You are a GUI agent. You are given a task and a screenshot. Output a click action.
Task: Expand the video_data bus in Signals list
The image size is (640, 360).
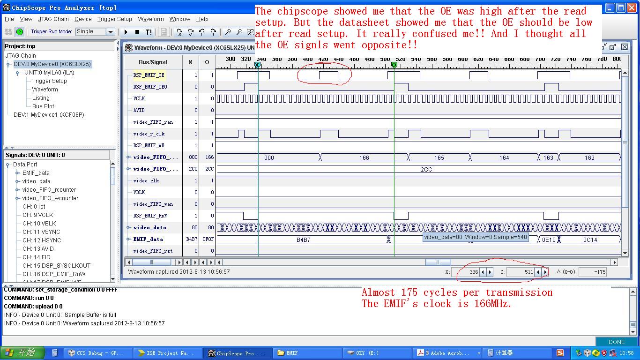[x=17, y=181]
